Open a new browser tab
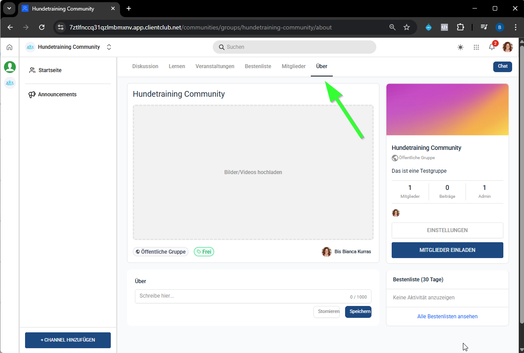The height and width of the screenshot is (353, 524). tap(129, 8)
